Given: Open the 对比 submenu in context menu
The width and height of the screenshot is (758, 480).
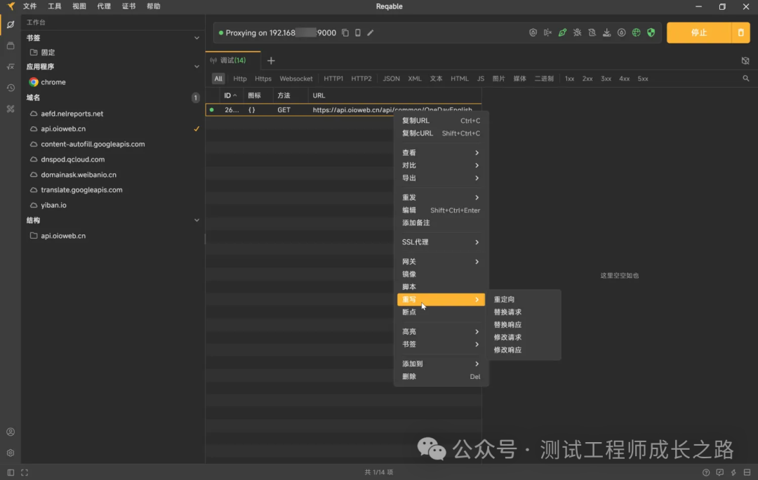Looking at the screenshot, I should pyautogui.click(x=441, y=166).
